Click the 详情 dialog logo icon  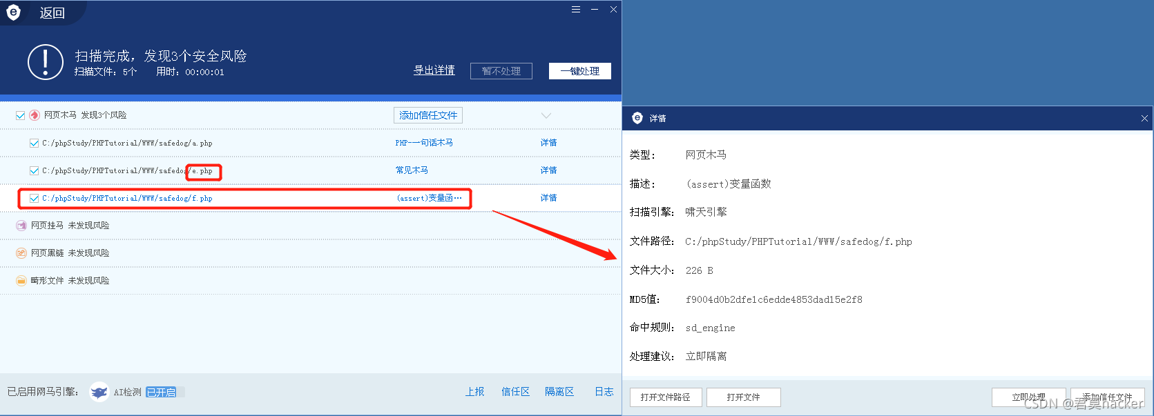pos(637,118)
